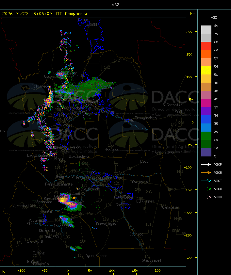Click the -300 tick on the vertical axis

click(189, 258)
